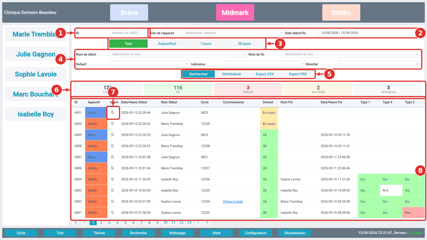Open the Configuration section

click(256, 233)
